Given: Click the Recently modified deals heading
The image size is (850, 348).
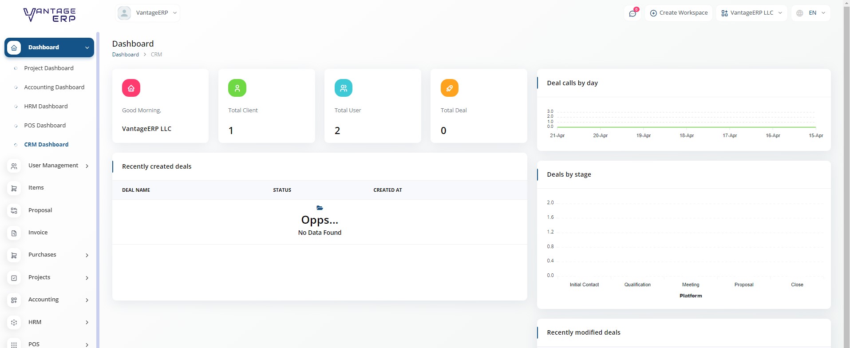Looking at the screenshot, I should pyautogui.click(x=584, y=332).
